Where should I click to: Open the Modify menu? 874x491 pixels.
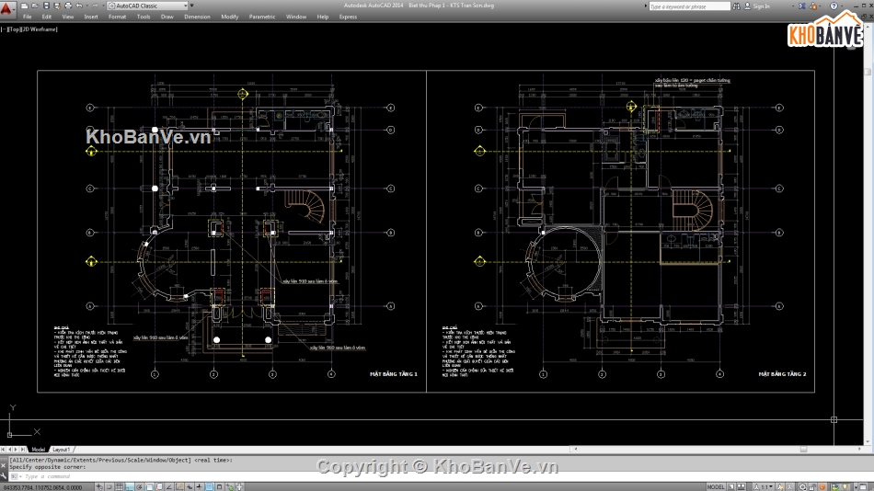pyautogui.click(x=230, y=17)
